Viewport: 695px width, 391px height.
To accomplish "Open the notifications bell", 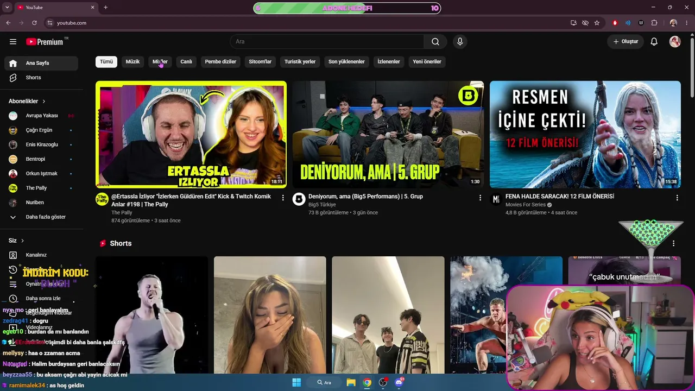I will 654,42.
